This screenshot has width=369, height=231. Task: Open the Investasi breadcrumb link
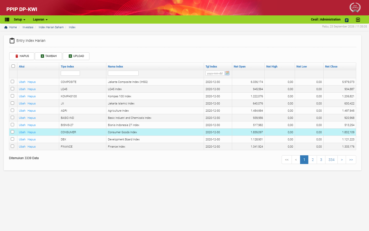28,27
